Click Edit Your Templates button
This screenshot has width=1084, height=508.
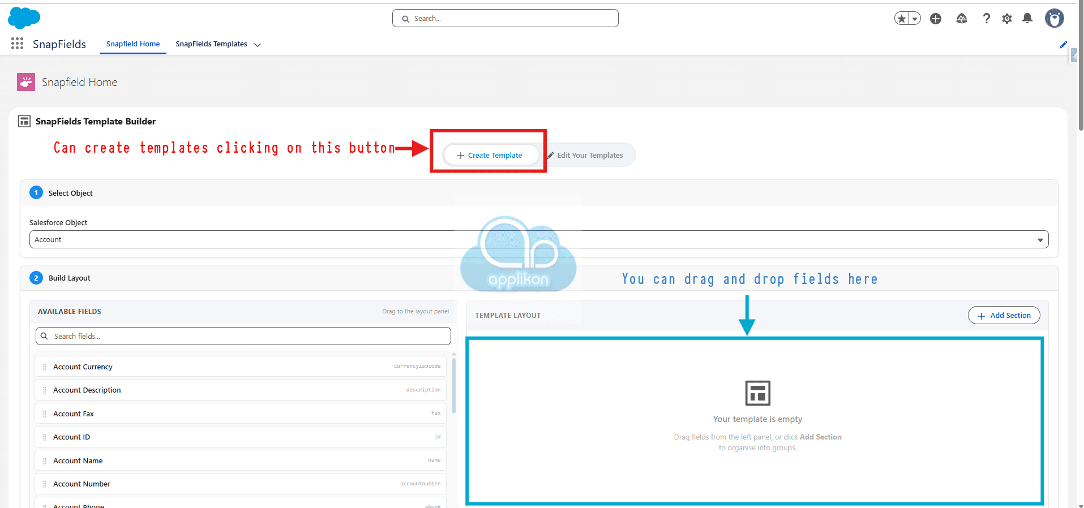pyautogui.click(x=585, y=155)
